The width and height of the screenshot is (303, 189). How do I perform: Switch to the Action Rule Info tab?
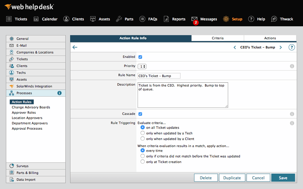[x=131, y=38]
